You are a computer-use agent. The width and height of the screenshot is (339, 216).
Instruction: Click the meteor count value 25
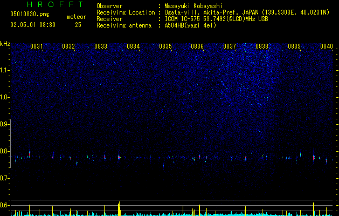(x=78, y=25)
